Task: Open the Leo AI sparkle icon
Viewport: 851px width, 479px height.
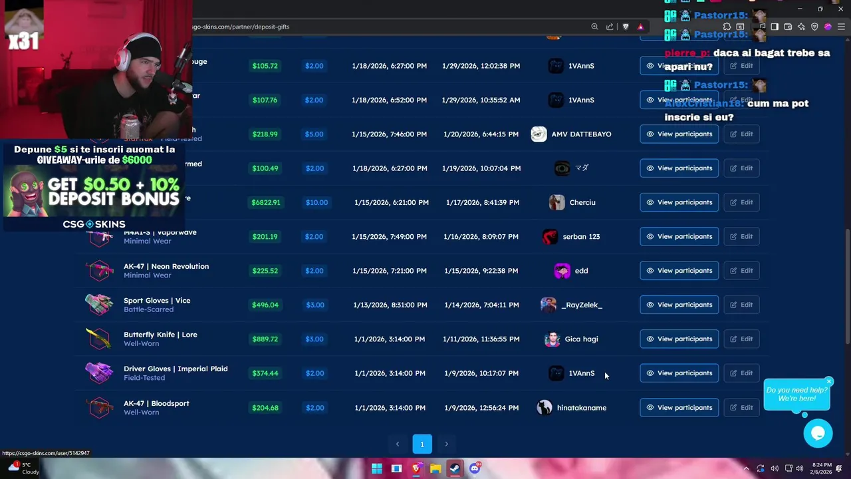Action: coord(801,27)
